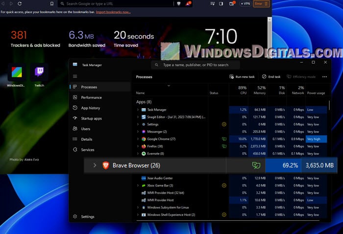
Task: Open Users page in Task Manager
Action: 100,129
